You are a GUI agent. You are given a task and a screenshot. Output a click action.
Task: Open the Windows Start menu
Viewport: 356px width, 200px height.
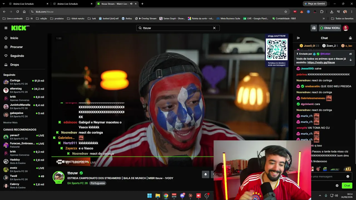[149, 196]
